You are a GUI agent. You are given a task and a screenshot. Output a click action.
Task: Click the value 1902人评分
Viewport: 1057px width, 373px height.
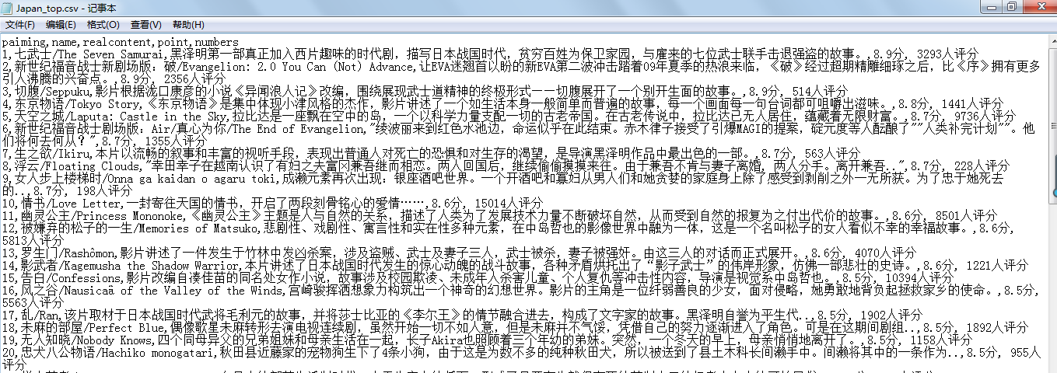click(891, 315)
